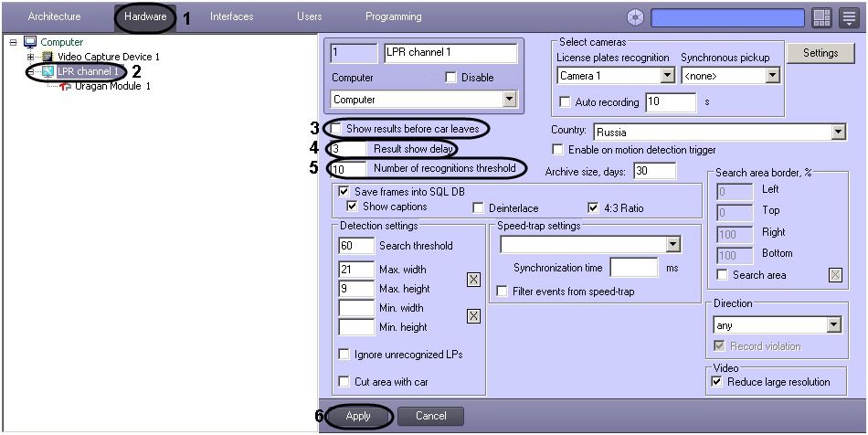The image size is (868, 435).
Task: Open the list menu icon in top bar
Action: [849, 17]
